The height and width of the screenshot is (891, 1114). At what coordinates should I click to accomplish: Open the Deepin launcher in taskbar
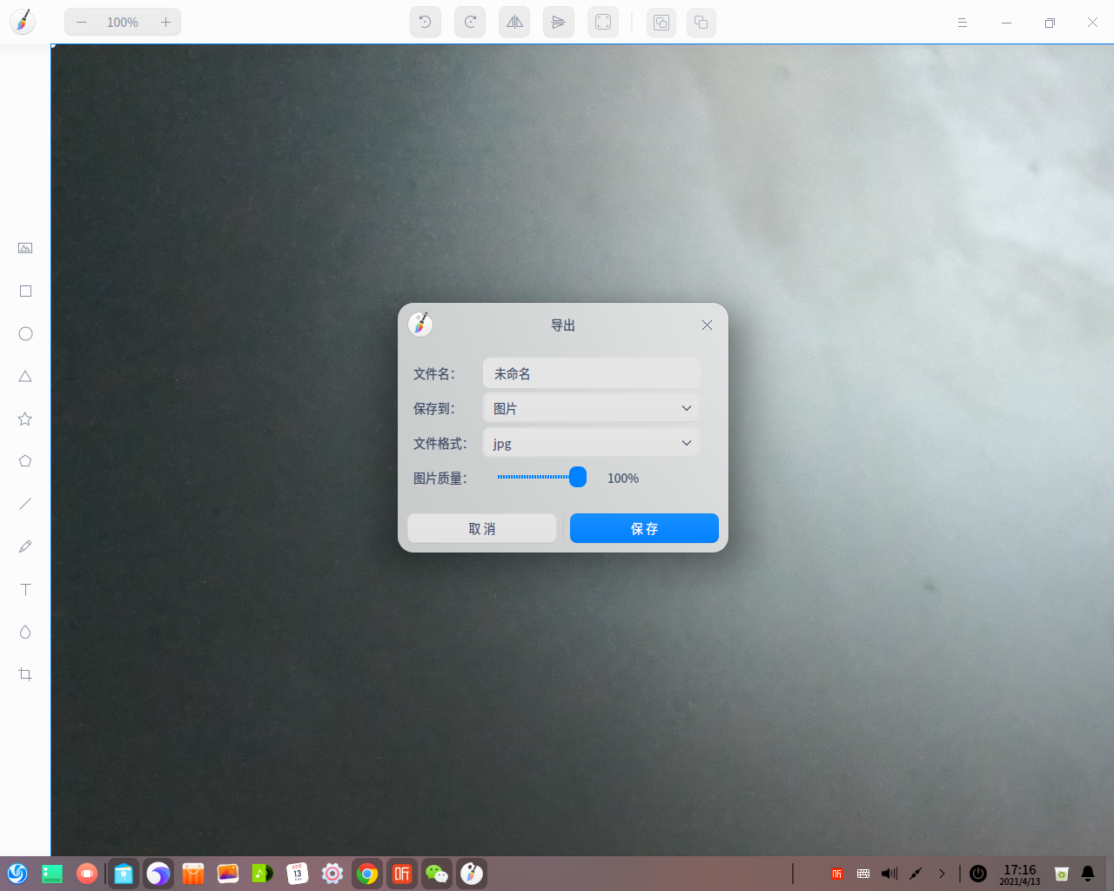coord(17,874)
